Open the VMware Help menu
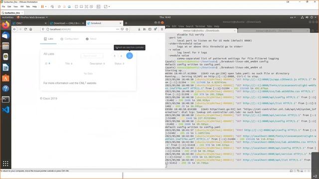 tap(34, 6)
